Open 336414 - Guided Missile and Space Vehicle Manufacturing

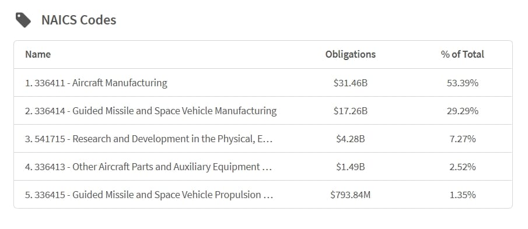(263, 111)
